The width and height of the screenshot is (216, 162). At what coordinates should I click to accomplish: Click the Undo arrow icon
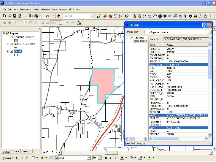coord(47,16)
